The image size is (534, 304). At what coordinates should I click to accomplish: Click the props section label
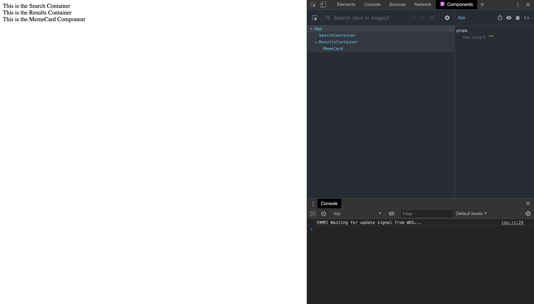coord(462,31)
